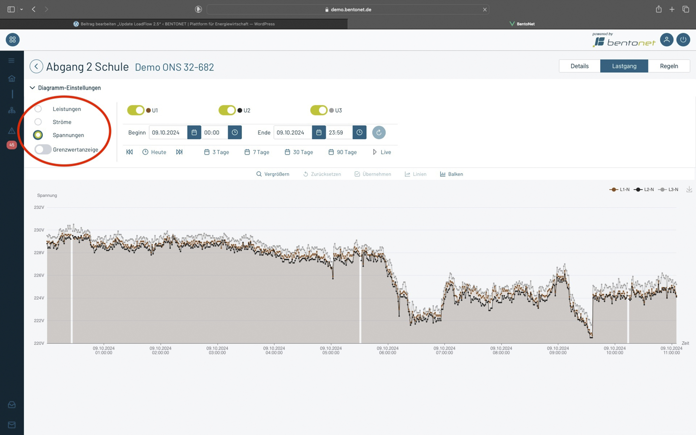696x435 pixels.
Task: Click the Safari share icon
Action: (x=658, y=9)
